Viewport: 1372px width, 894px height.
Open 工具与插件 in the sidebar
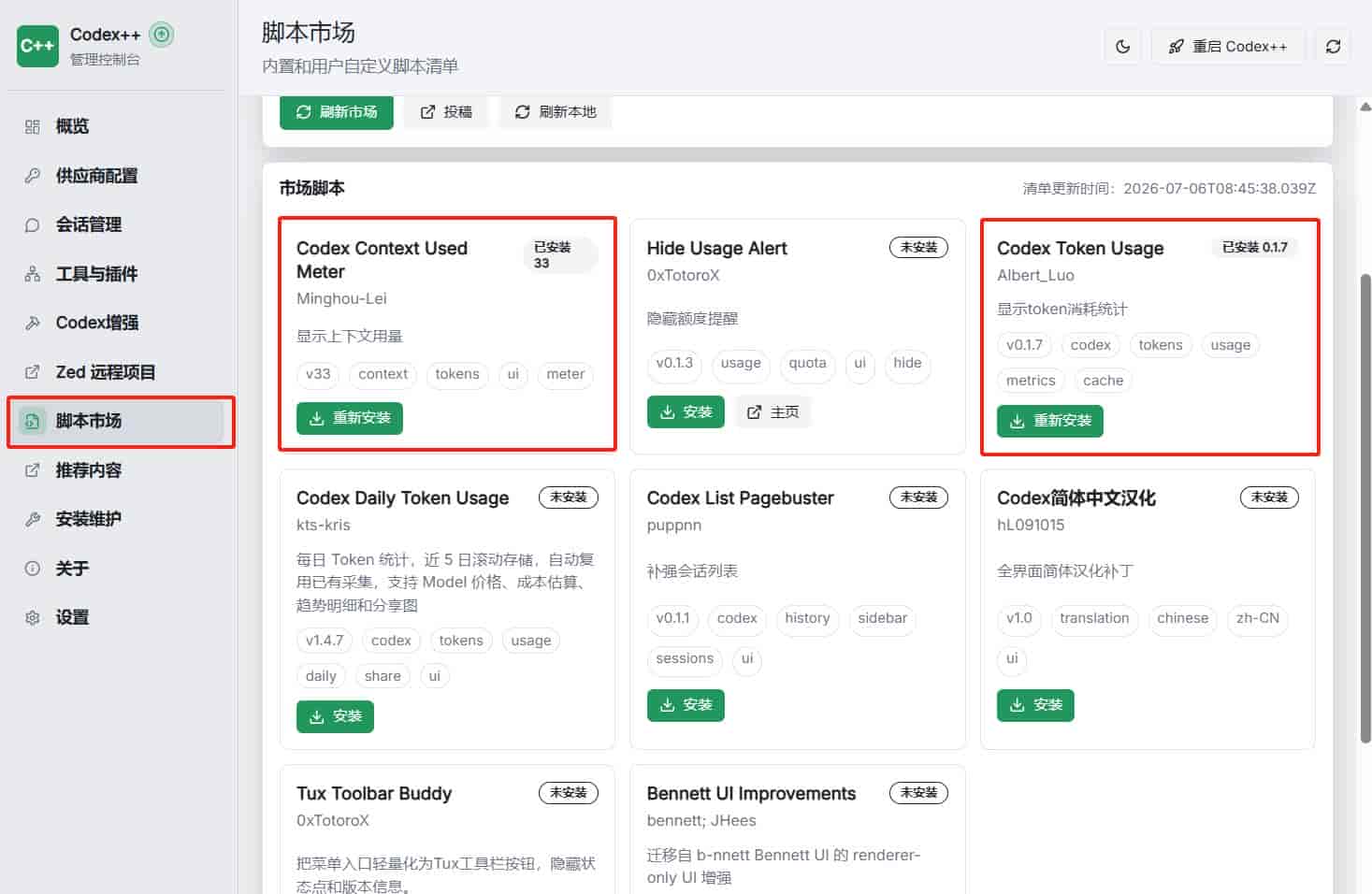[x=117, y=274]
